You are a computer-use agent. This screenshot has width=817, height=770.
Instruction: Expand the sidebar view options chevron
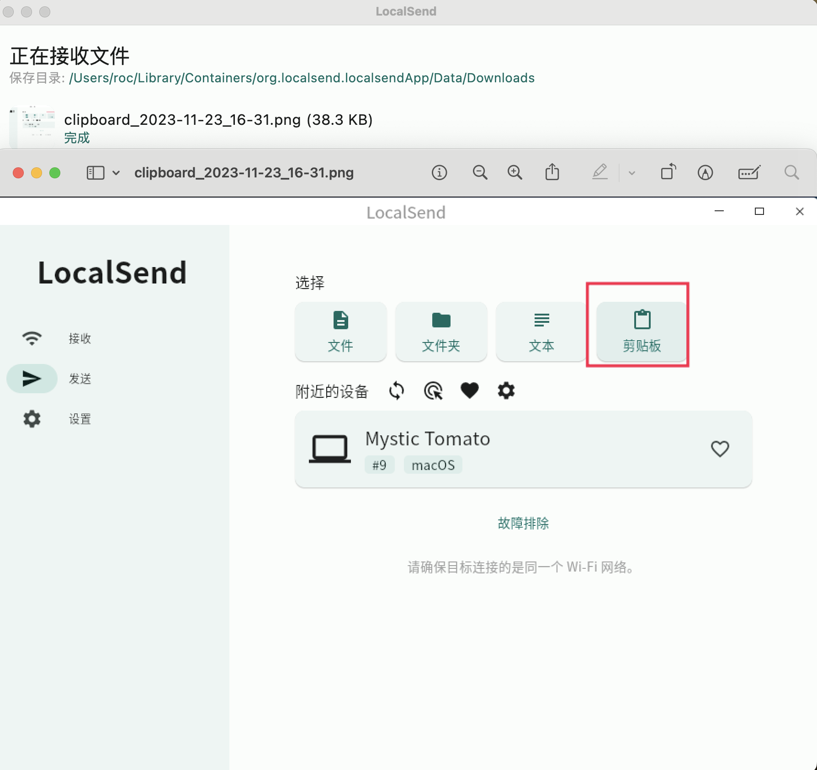[x=116, y=173]
